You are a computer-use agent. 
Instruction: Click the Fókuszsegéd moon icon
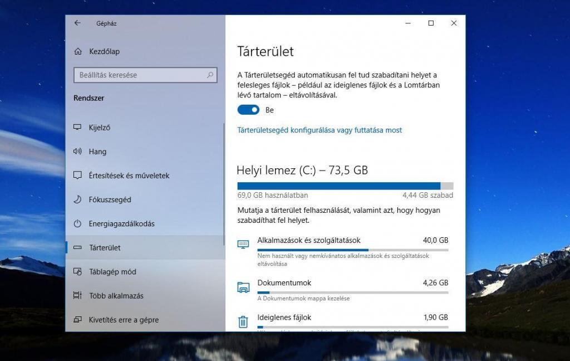[77, 199]
